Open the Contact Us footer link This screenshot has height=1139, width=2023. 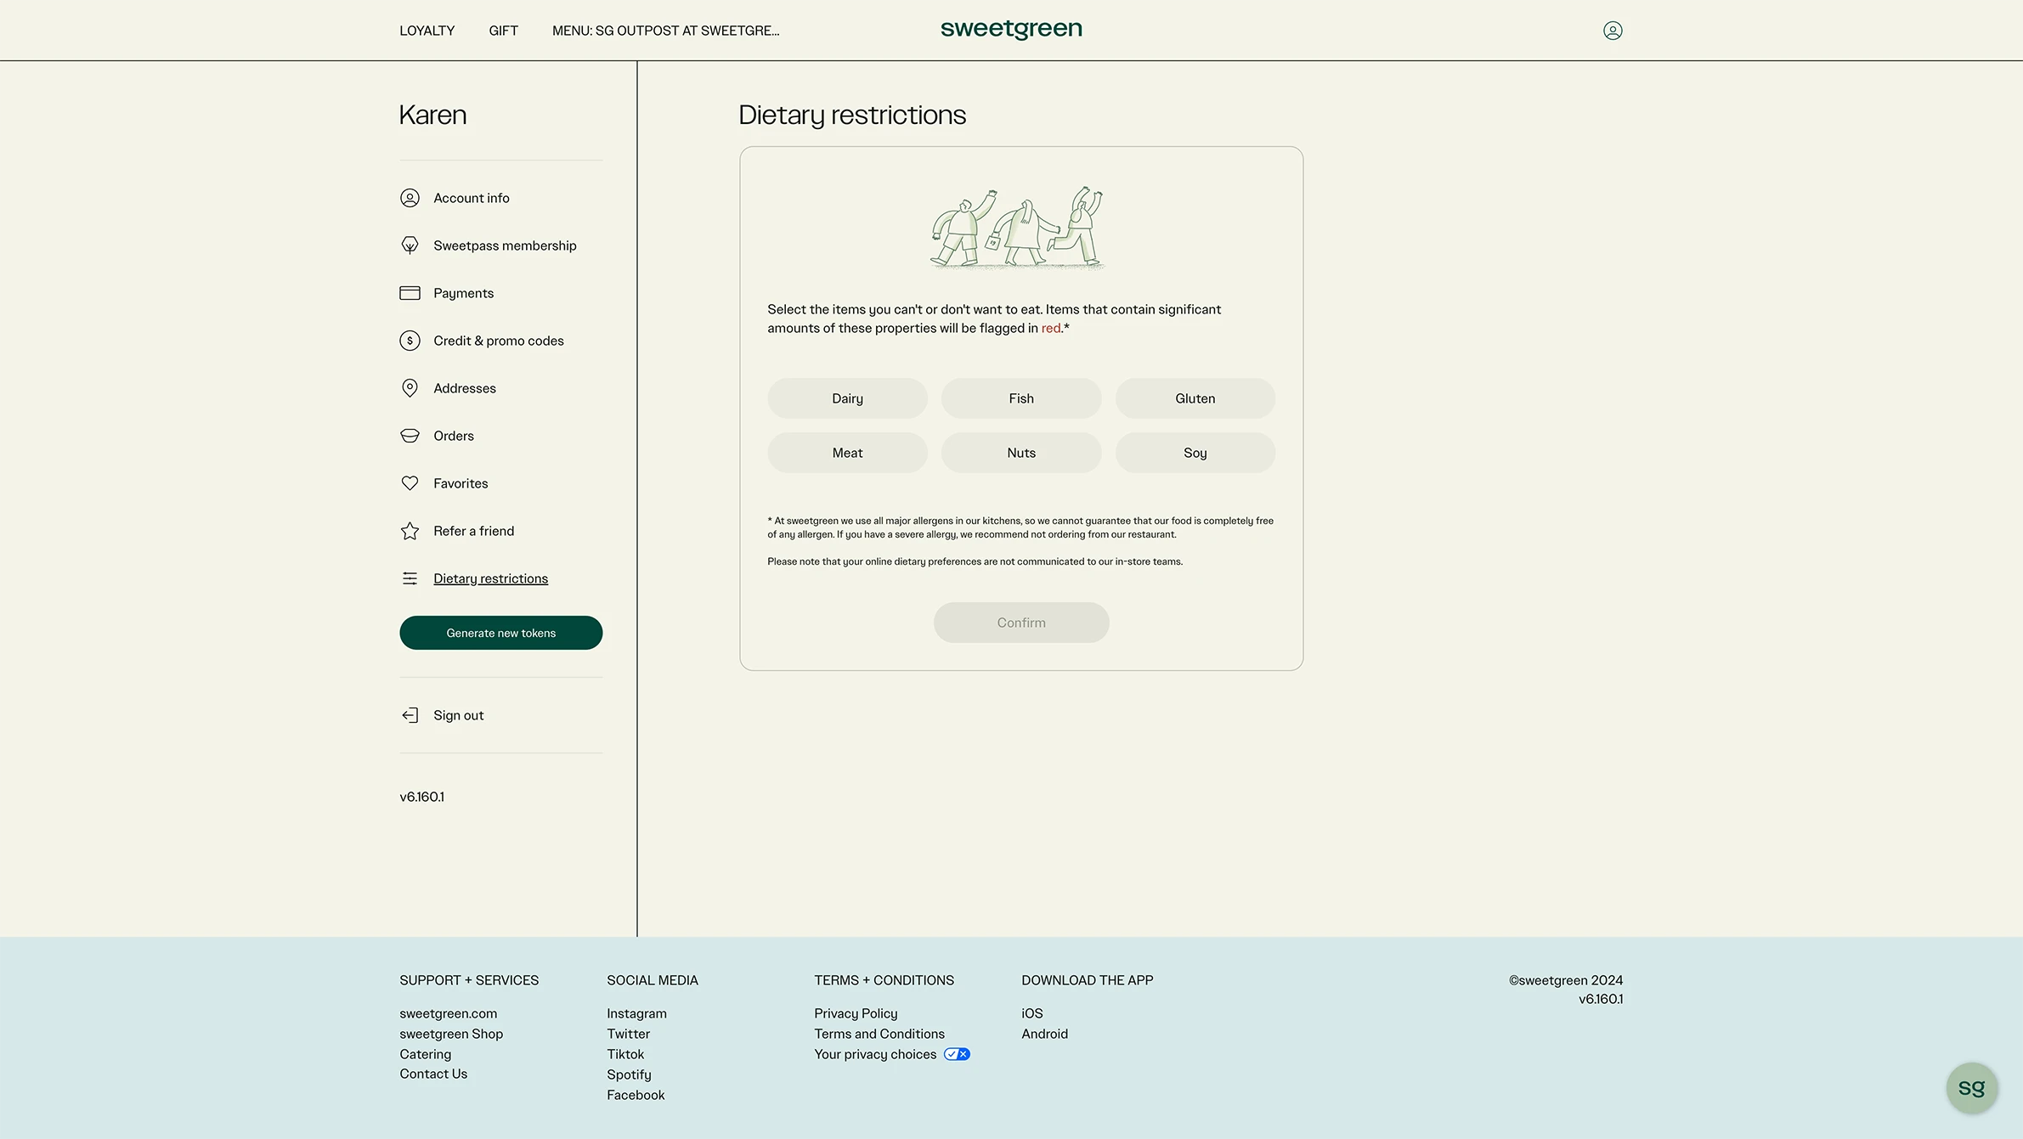click(x=433, y=1074)
